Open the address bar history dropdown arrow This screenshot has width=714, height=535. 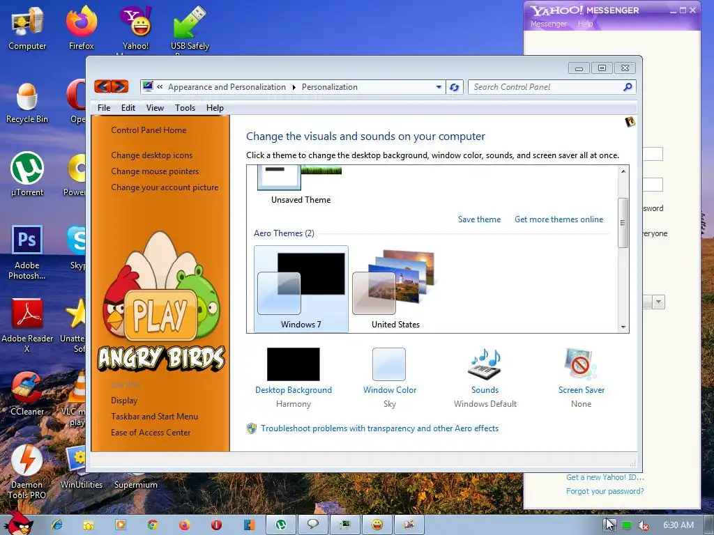coord(439,87)
